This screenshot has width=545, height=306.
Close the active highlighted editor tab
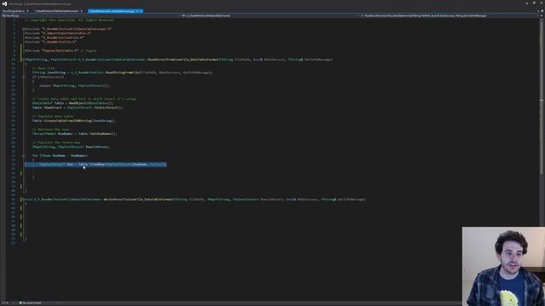click(x=141, y=11)
